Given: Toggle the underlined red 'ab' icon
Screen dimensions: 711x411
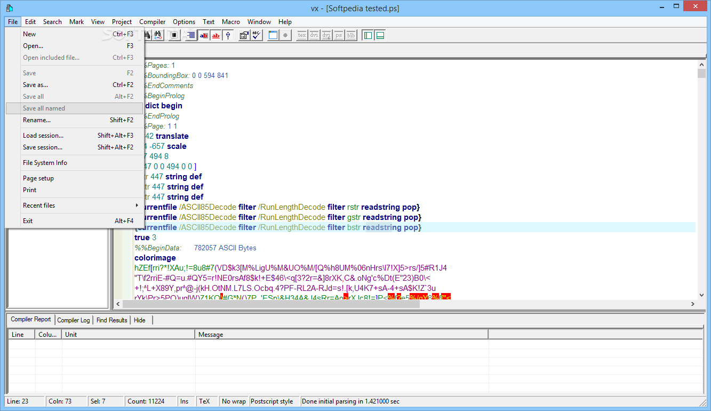Looking at the screenshot, I should (216, 35).
